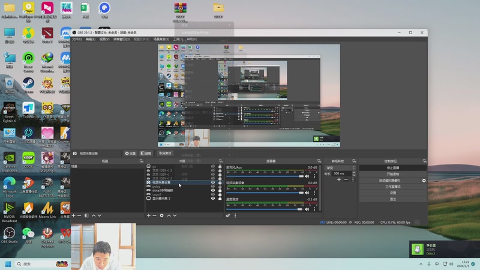
Task: Open the 工具(T) menu
Action: pos(178,39)
